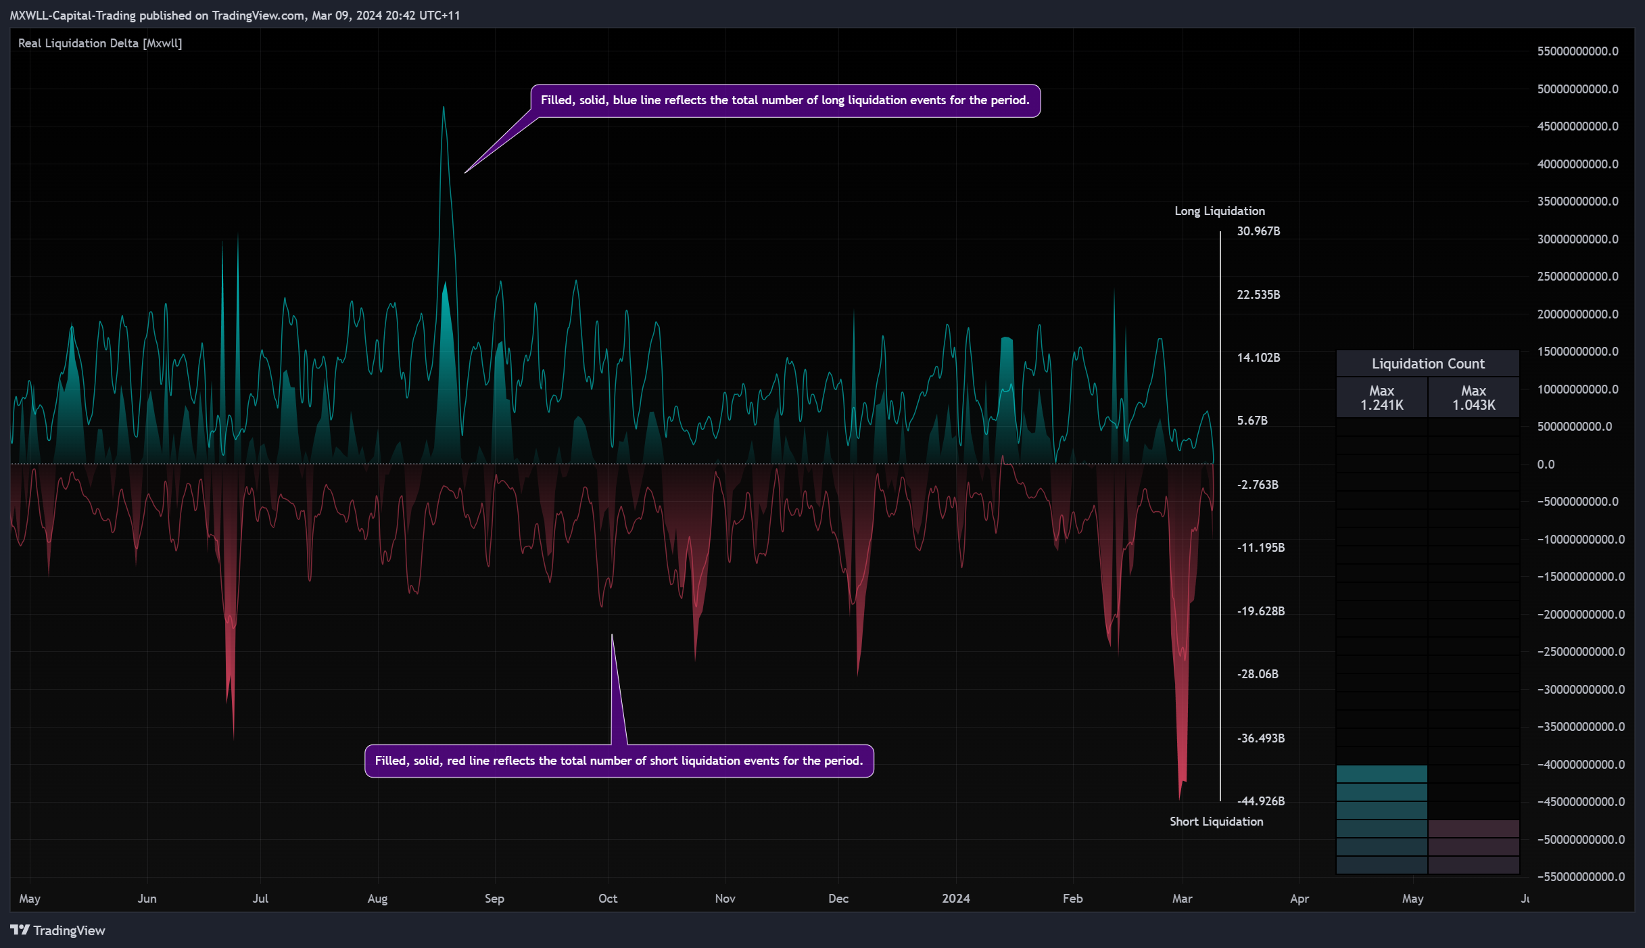Click the top teal bar in Liquidation Count table
This screenshot has height=948, width=1645.
[x=1382, y=774]
